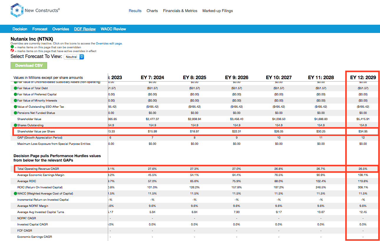The height and width of the screenshot is (241, 380).
Task: Click the 26.5% revenue CAGR cell
Action: tap(363, 169)
